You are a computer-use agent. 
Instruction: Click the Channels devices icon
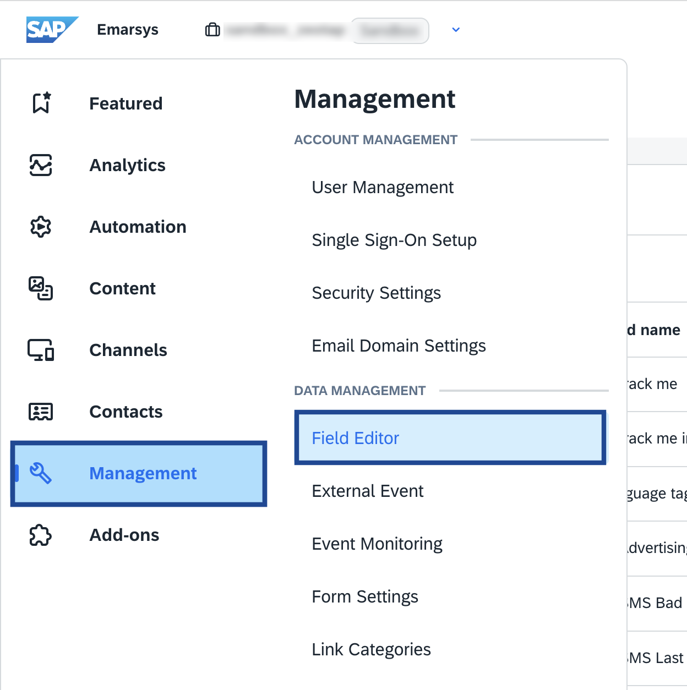[41, 350]
